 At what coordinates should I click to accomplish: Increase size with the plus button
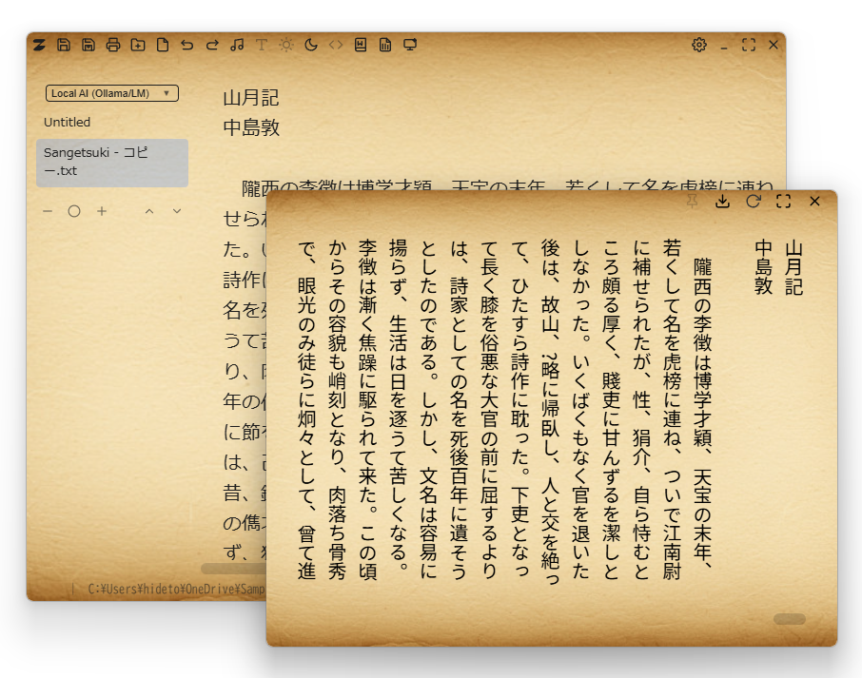[102, 211]
